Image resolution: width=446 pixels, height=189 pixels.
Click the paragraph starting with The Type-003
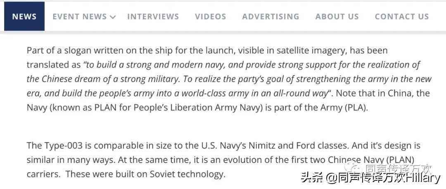(x=223, y=160)
